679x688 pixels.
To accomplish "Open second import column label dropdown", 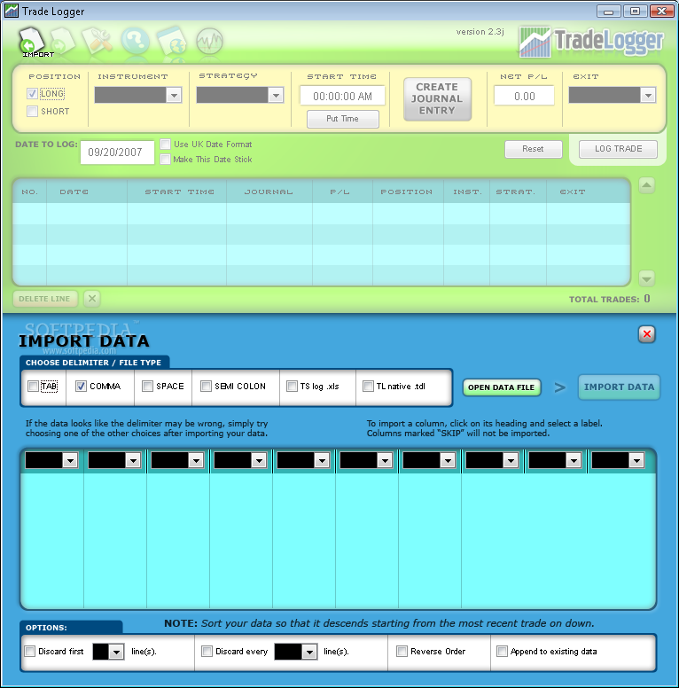I will tap(114, 461).
